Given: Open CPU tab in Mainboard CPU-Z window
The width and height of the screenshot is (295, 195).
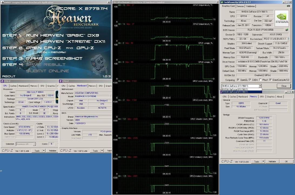Looking at the screenshot, I should click(63, 86).
